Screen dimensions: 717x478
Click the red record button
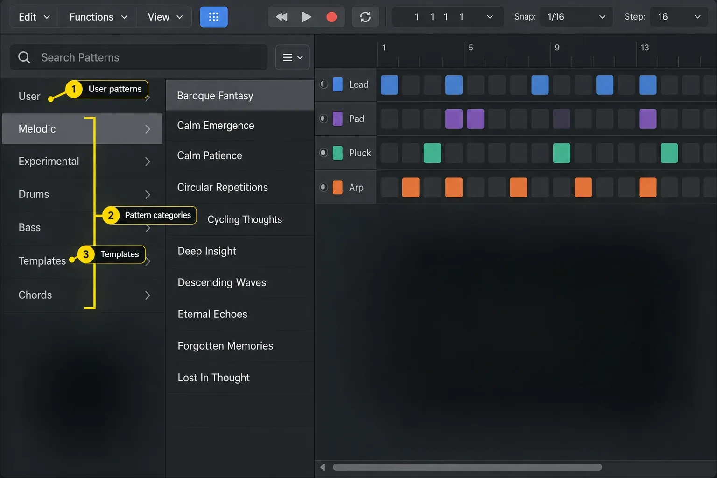(x=331, y=17)
